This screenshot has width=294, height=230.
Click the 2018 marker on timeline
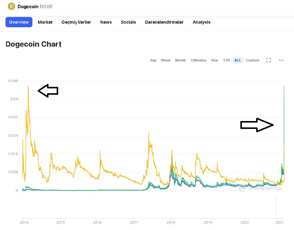171,222
